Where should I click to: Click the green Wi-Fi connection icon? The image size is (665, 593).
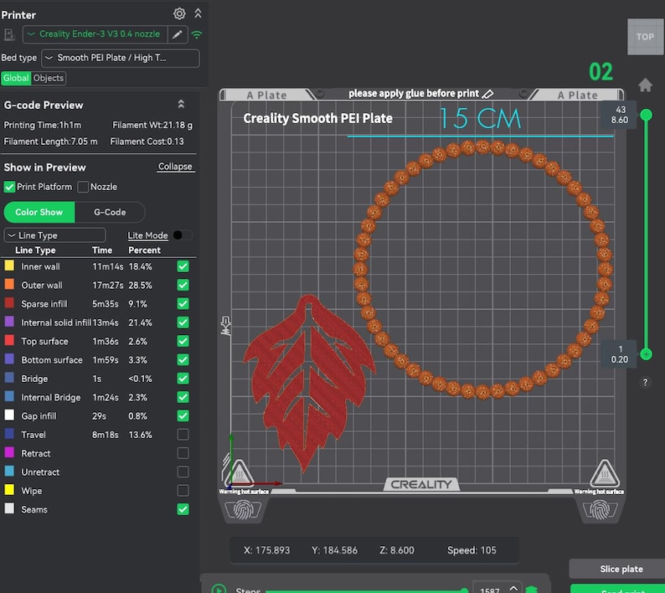click(196, 35)
